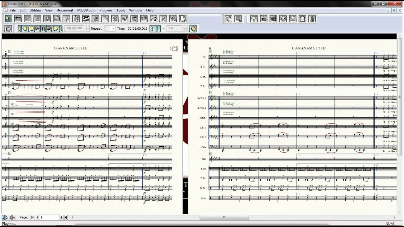This screenshot has height=227, width=404.
Task: Open the Window menu
Action: [135, 10]
